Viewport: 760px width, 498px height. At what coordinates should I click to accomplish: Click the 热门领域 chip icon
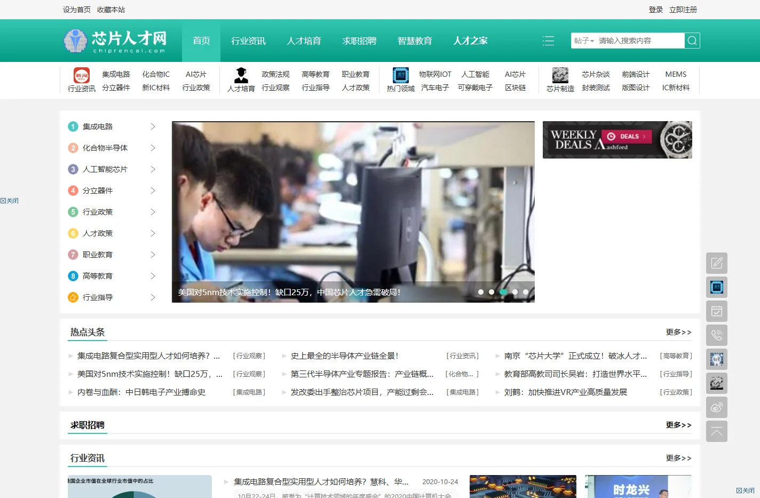tap(401, 75)
